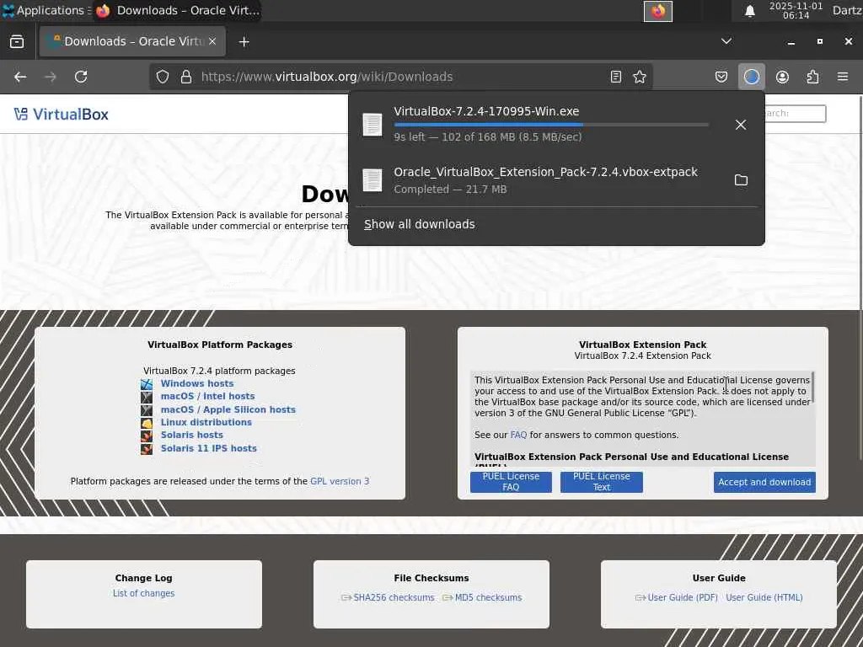Viewport: 863px width, 647px height.
Task: Click Accept and download button
Action: [x=764, y=482]
